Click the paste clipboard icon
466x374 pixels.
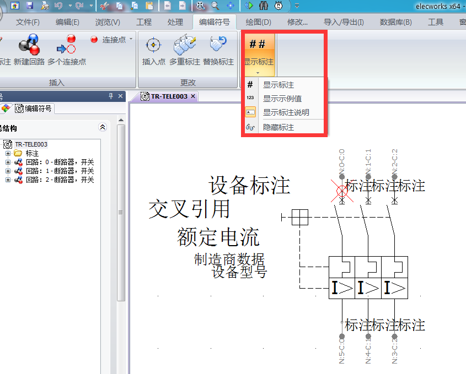149,6
